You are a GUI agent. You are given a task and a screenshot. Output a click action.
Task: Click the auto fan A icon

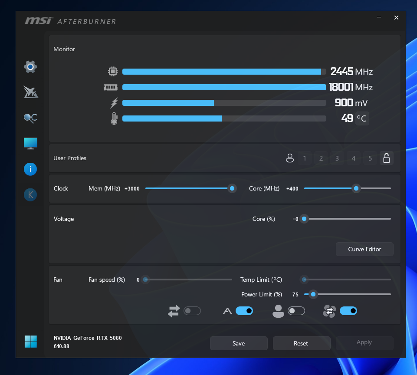tap(227, 311)
